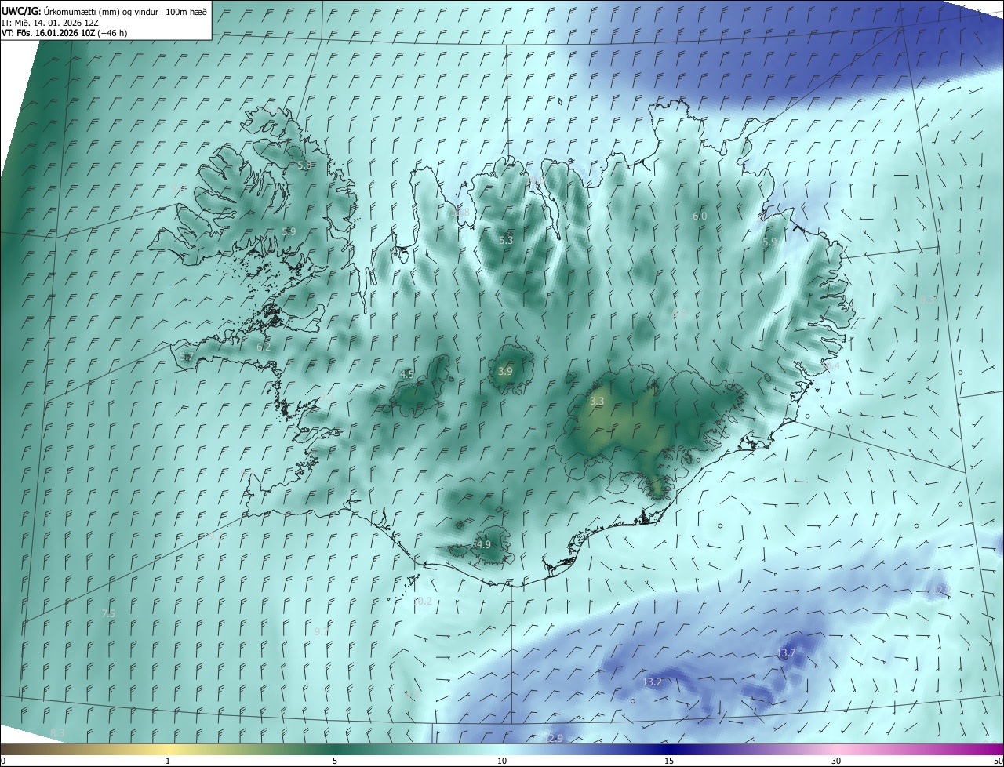Click the color scale tick labelled 1

168,761
